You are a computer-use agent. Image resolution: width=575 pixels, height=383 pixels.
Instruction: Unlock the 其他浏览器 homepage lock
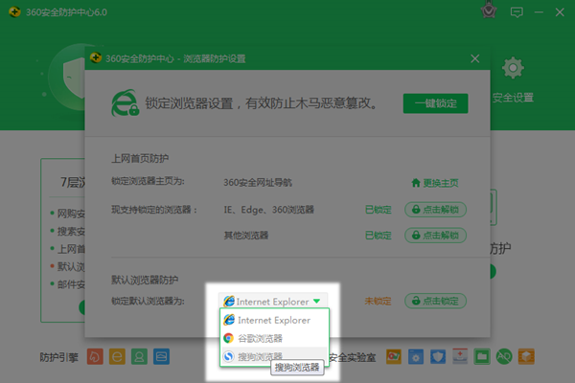point(435,236)
